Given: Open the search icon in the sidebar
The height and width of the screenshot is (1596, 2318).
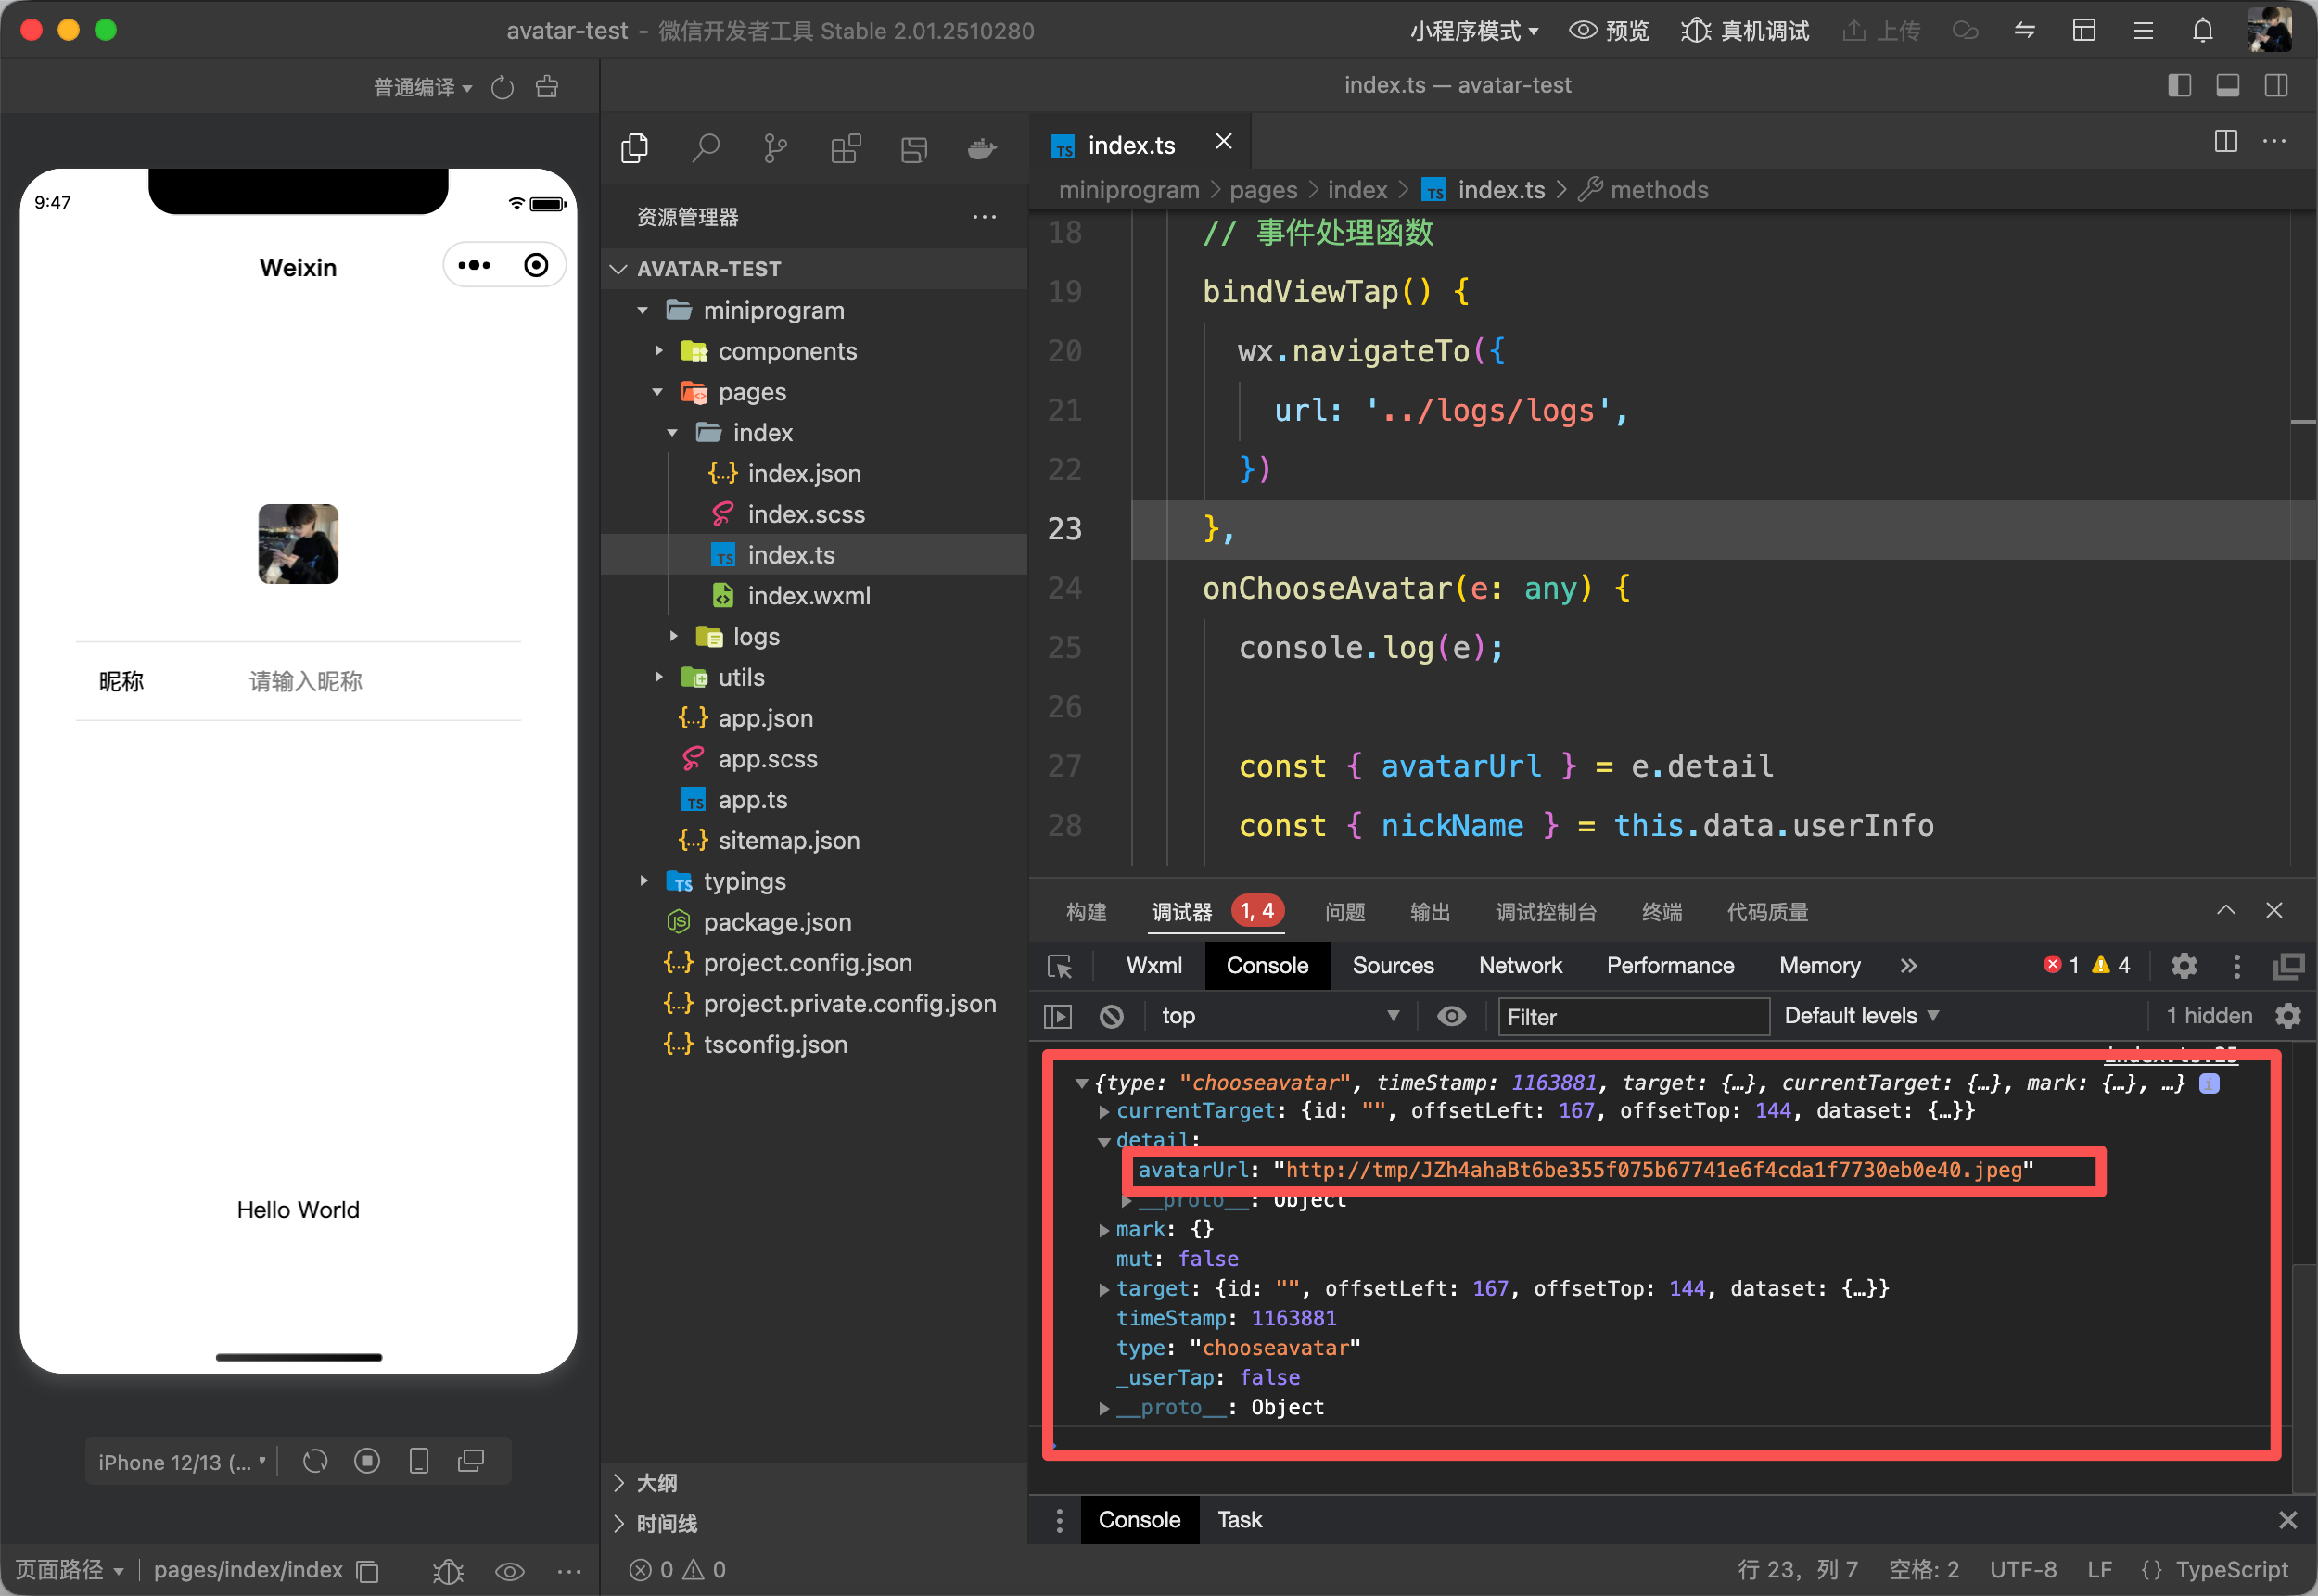Looking at the screenshot, I should 706,149.
